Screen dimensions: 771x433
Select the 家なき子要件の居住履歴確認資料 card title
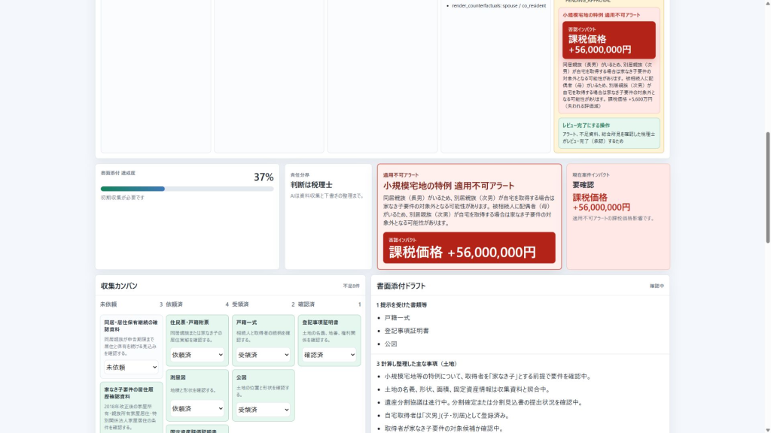pyautogui.click(x=129, y=392)
